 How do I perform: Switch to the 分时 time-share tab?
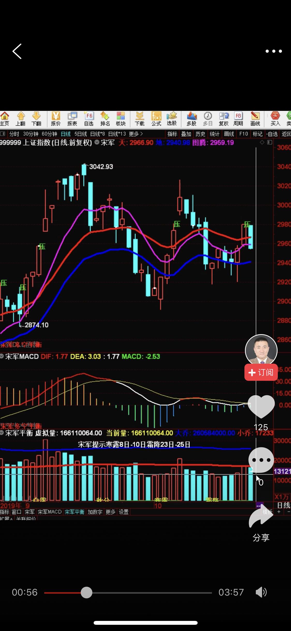point(14,134)
